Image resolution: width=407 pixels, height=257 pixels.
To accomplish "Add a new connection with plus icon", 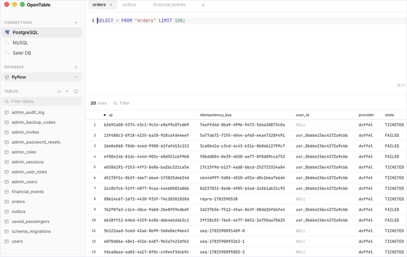I will [x=76, y=23].
